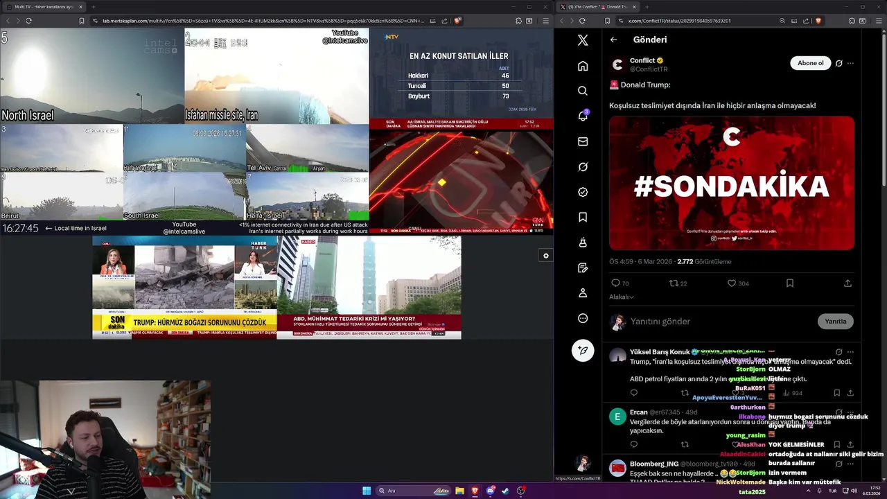Click the 2.772 Görüntüleme views count
887x499 pixels.
[x=704, y=261]
